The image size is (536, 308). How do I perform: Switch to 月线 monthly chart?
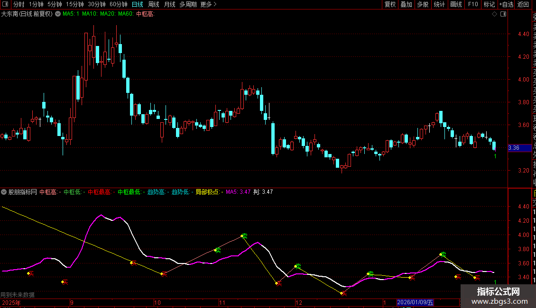pyautogui.click(x=169, y=4)
